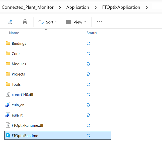Click the eula_it Word document icon
The width and height of the screenshot is (162, 141).
pyautogui.click(x=8, y=115)
